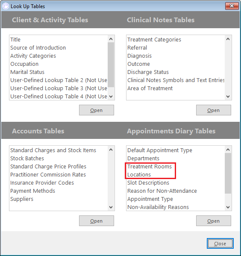The width and height of the screenshot is (241, 256).
Task: Click the app icon in title bar
Action: [x=6, y=6]
